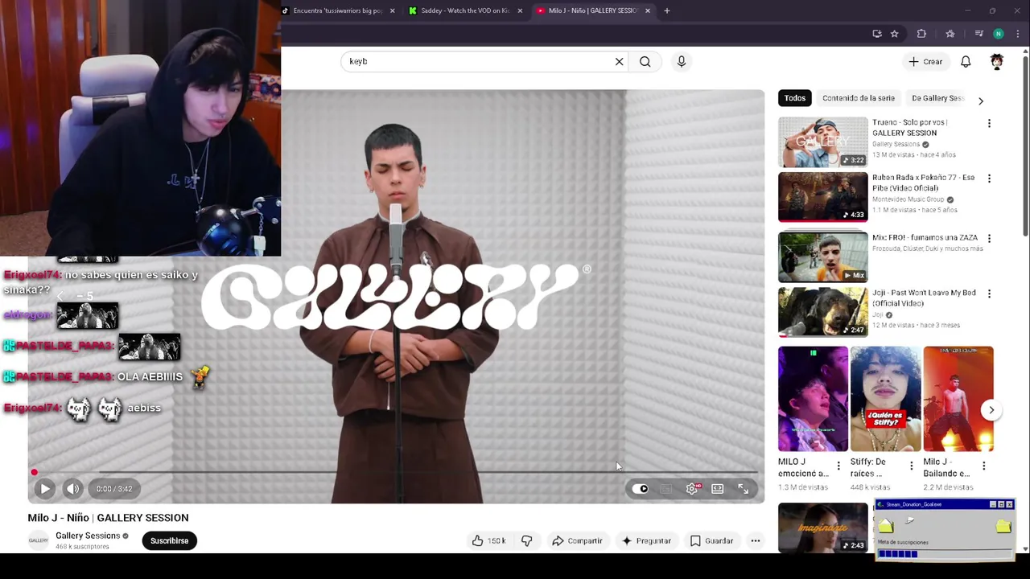The height and width of the screenshot is (579, 1030).
Task: Open the notifications bell
Action: coord(966,61)
